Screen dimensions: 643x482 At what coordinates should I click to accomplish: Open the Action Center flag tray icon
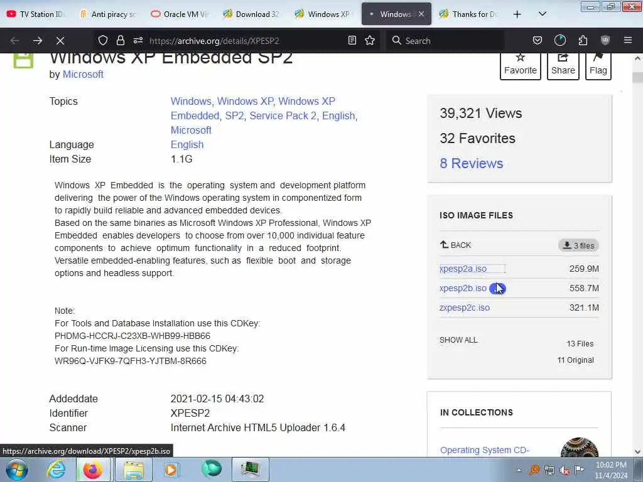pyautogui.click(x=579, y=469)
